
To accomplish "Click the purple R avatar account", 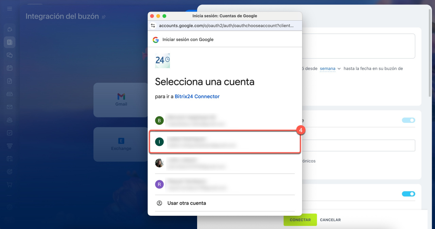I will tap(159, 184).
